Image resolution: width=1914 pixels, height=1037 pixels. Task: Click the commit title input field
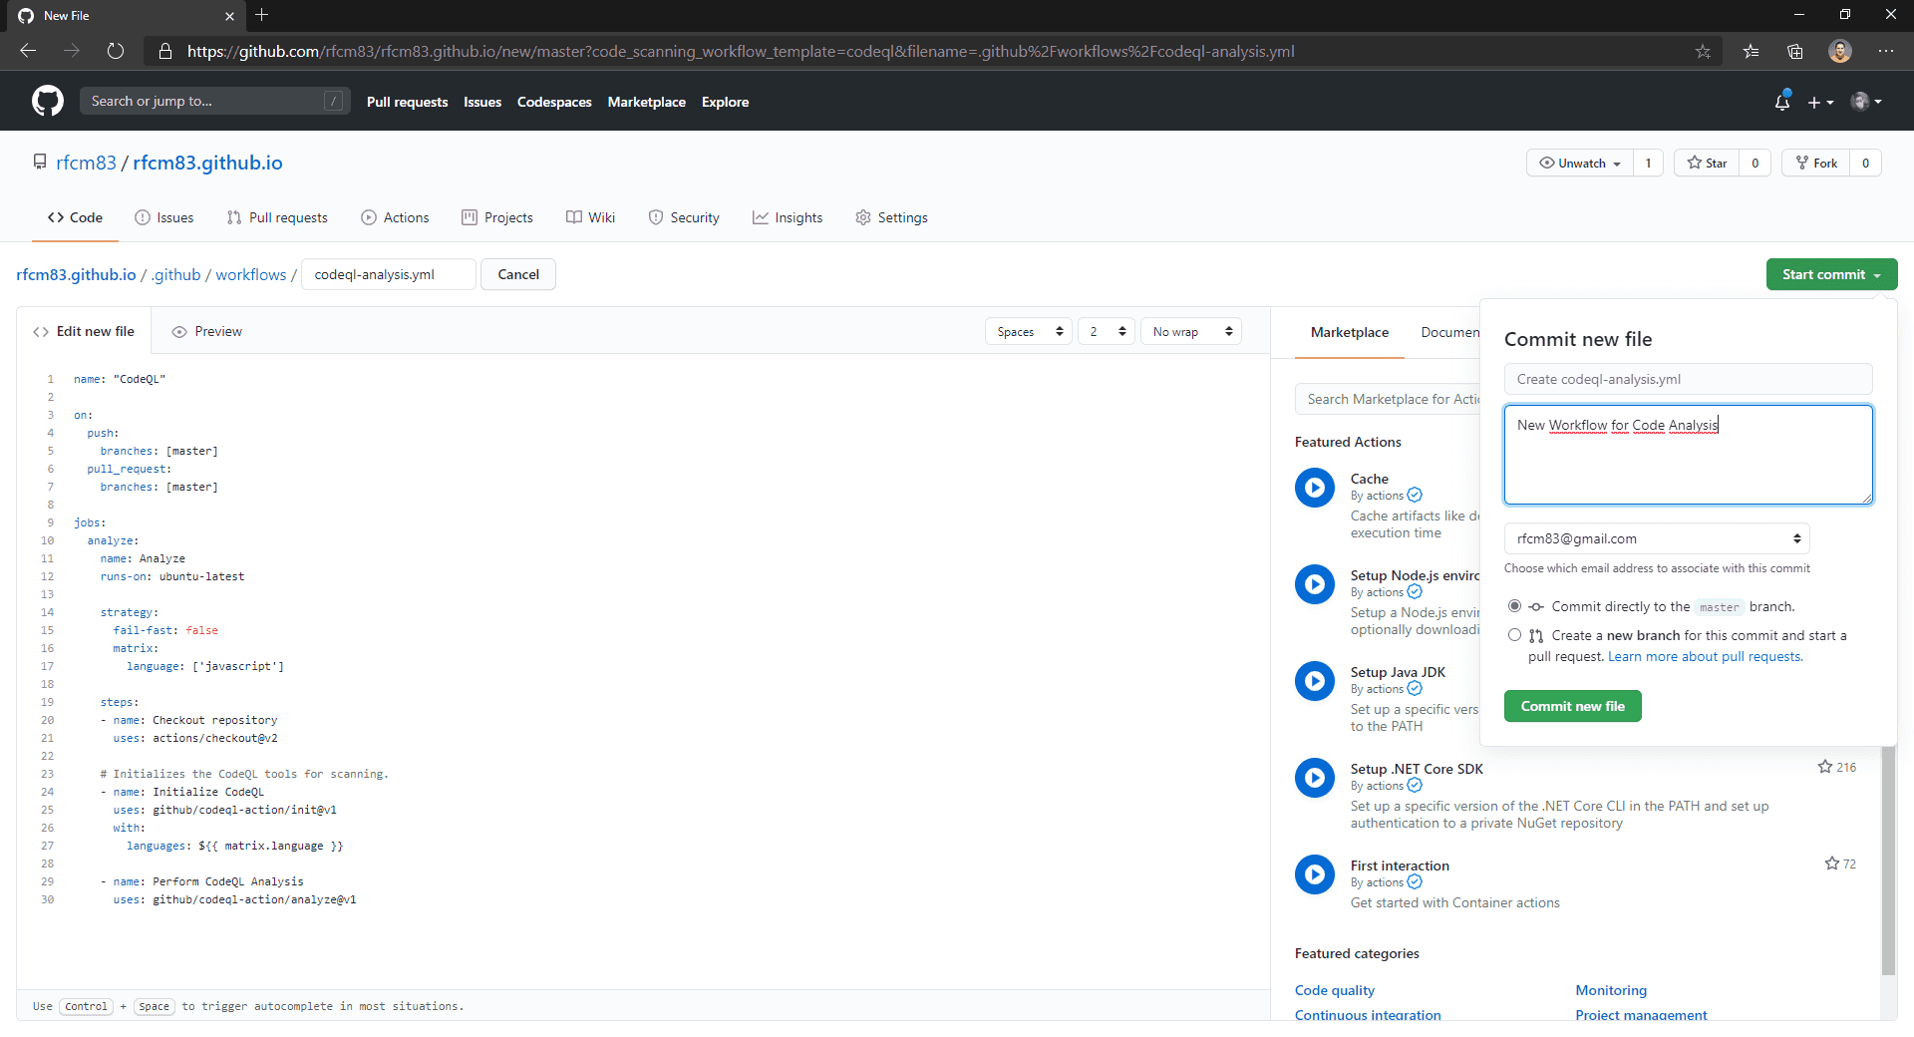point(1688,379)
